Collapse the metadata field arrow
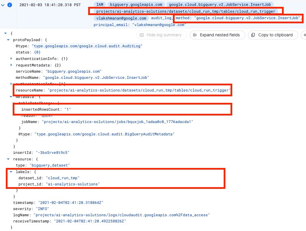Image resolution: width=306 pixels, height=231 pixels. pyautogui.click(x=11, y=97)
